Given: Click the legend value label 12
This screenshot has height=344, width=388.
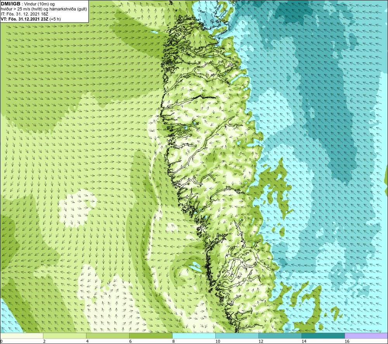Looking at the screenshot, I should pyautogui.click(x=261, y=342).
